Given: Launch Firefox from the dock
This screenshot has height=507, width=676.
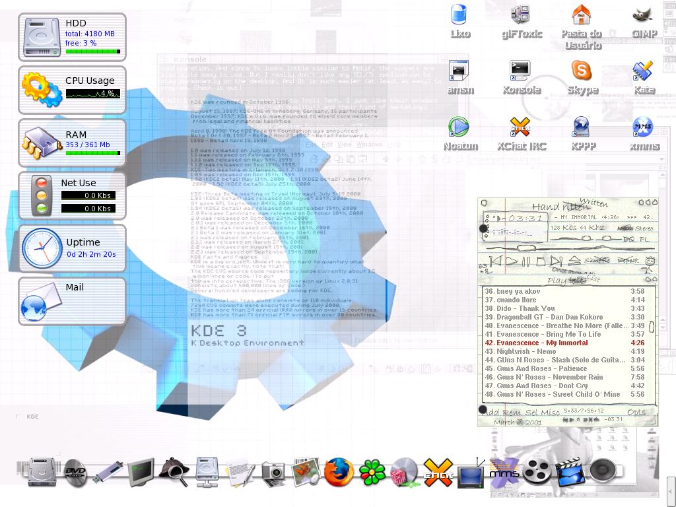Looking at the screenshot, I should coord(339,472).
